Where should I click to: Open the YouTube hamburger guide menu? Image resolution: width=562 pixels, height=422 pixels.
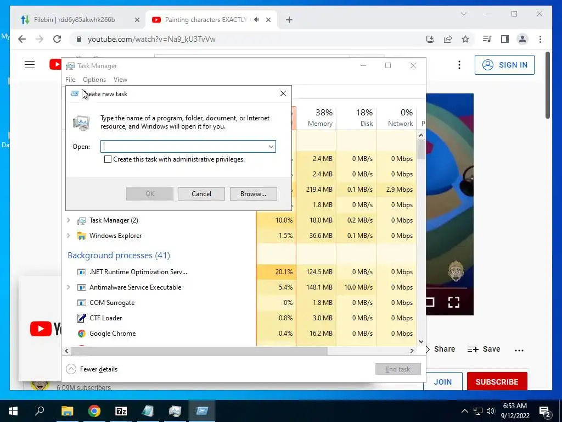pyautogui.click(x=30, y=65)
